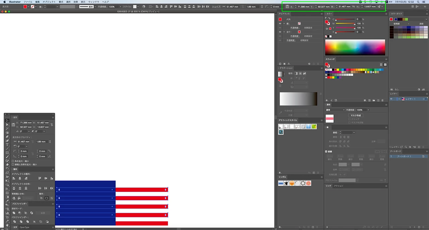Toggle visibility eye of 塗り row in Appearance
Viewport: 429px width, 230px height.
click(x=280, y=32)
